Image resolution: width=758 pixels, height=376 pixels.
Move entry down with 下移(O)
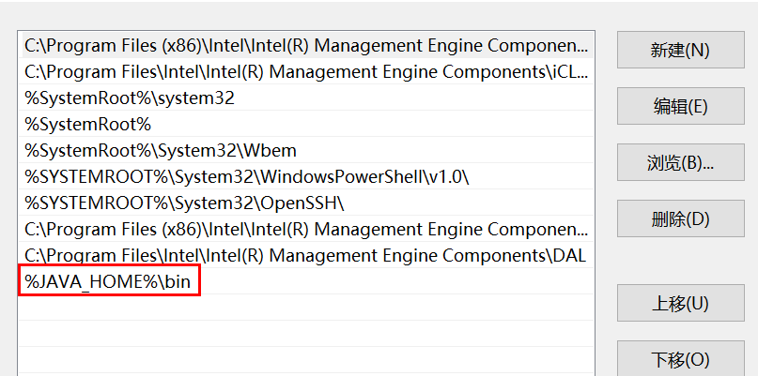(679, 359)
